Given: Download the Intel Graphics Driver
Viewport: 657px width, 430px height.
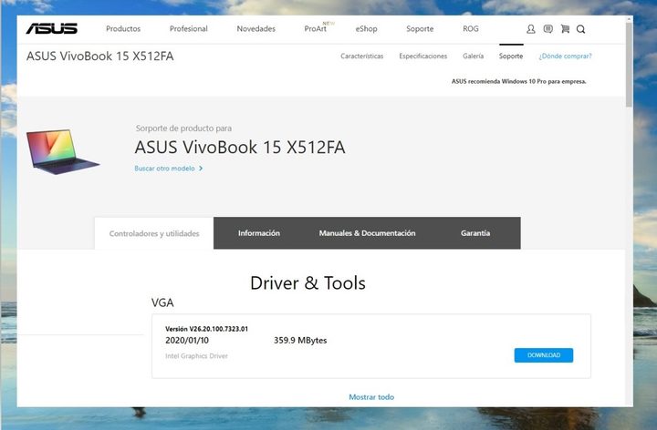Looking at the screenshot, I should coord(544,355).
